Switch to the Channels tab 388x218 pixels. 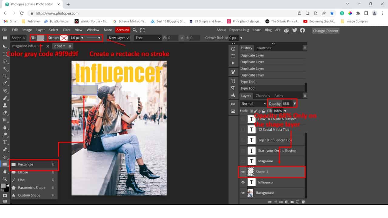263,96
